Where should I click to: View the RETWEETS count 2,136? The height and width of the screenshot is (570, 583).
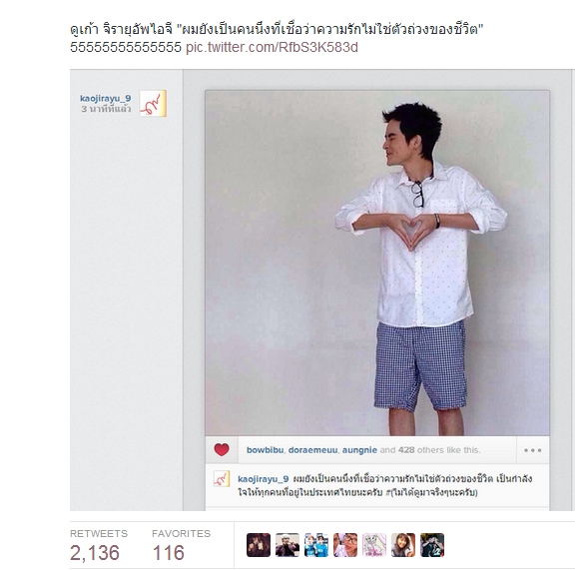95,552
